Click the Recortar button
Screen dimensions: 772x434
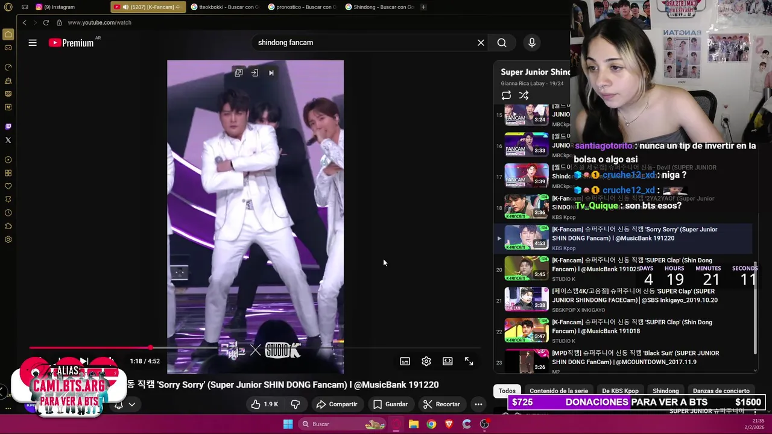[x=442, y=404]
